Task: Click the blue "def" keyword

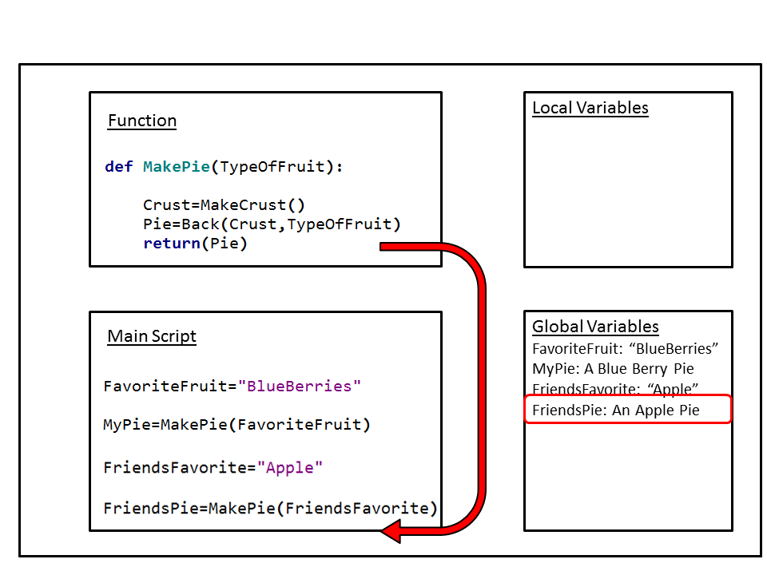Action: [x=119, y=167]
